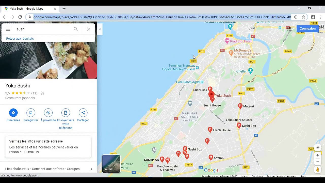Go back to the previous page
This screenshot has width=325, height=183.
5,17
